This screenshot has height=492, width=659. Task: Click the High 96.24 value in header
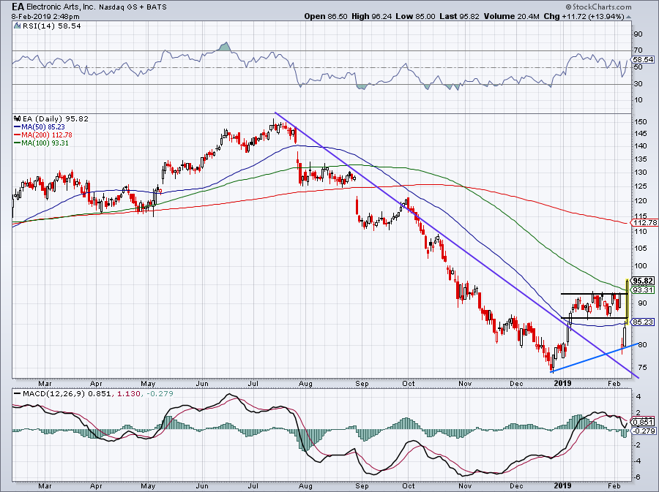click(373, 16)
